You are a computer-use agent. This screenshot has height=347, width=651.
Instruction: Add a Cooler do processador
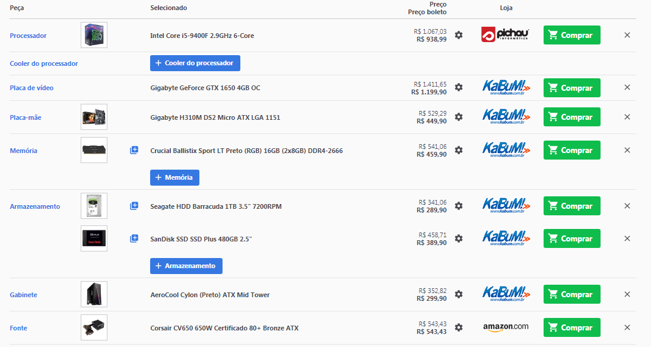click(x=195, y=63)
